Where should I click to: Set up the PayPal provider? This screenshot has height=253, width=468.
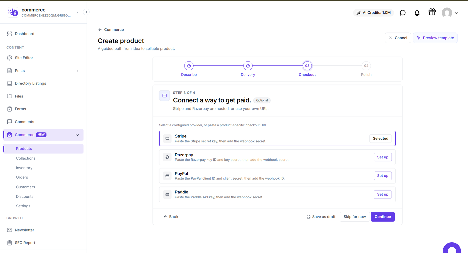[383, 176]
